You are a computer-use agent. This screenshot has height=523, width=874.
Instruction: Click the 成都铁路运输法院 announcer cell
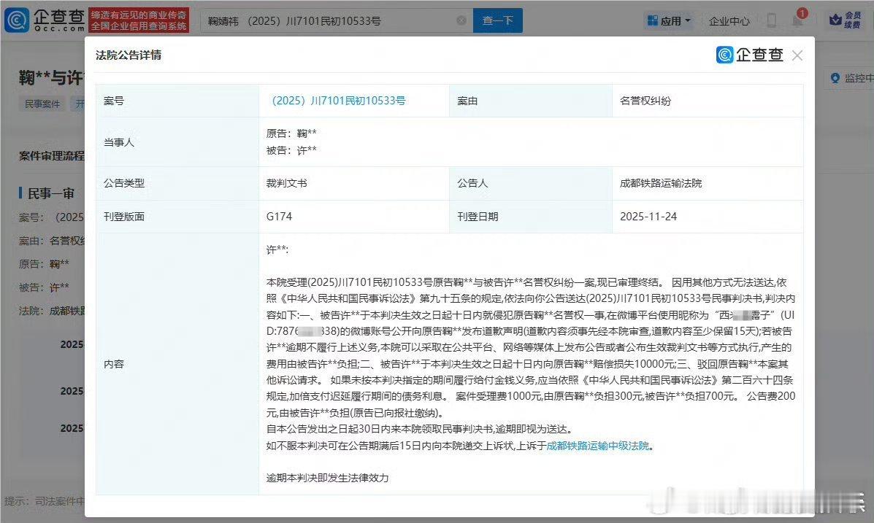[708, 183]
